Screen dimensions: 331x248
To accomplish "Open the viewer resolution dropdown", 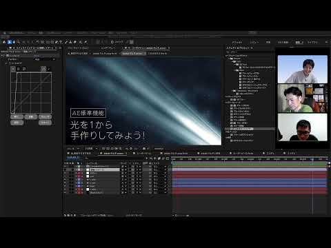I will [91, 149].
